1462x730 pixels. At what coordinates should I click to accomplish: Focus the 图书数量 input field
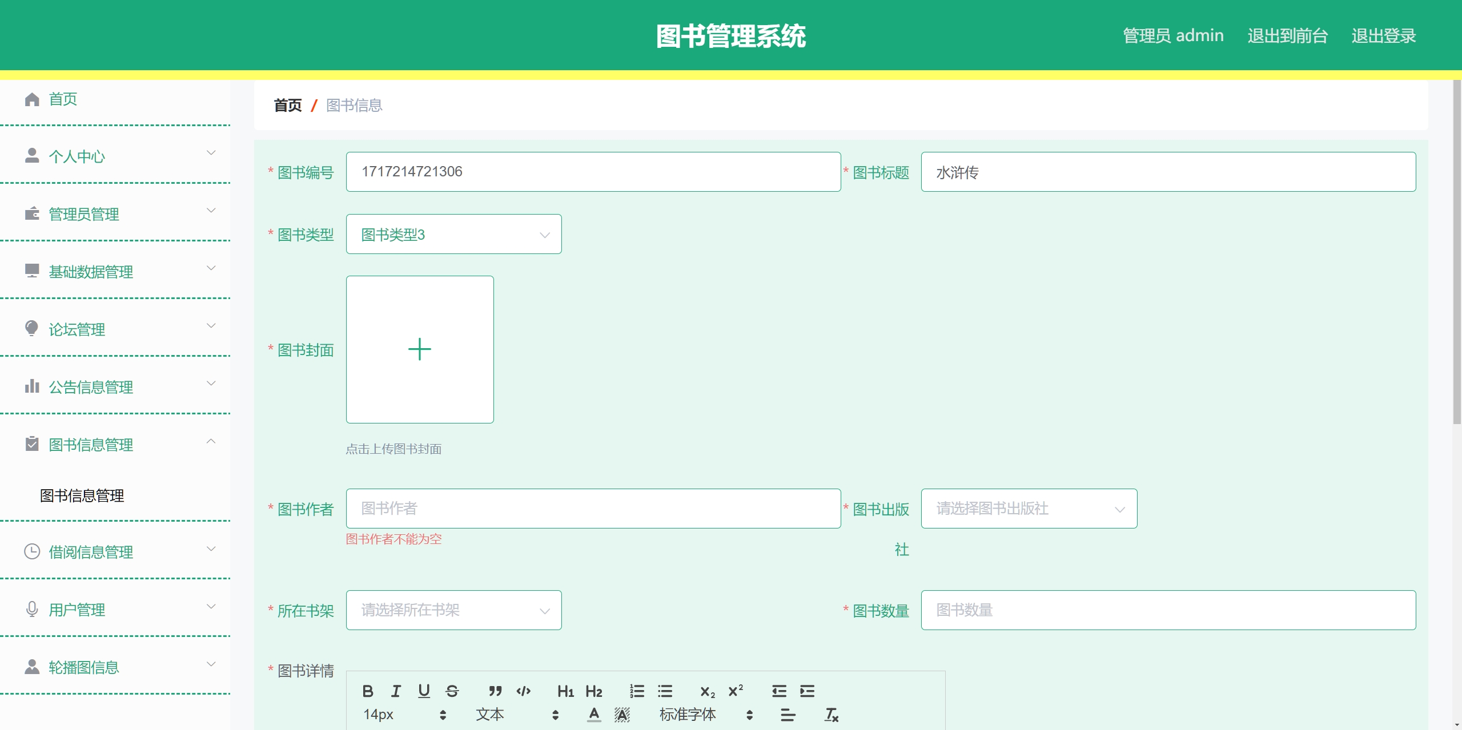(x=1168, y=610)
